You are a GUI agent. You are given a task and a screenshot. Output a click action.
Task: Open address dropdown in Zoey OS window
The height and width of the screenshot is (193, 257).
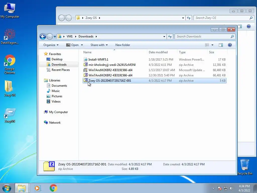[x=183, y=18]
